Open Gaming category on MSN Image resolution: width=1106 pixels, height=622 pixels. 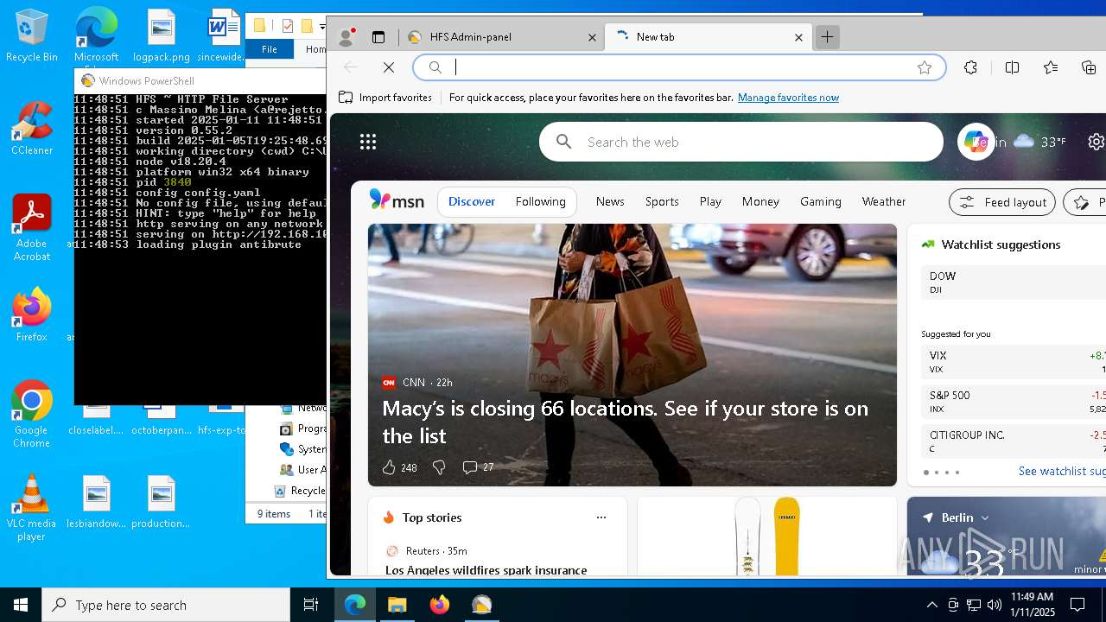pyautogui.click(x=821, y=201)
